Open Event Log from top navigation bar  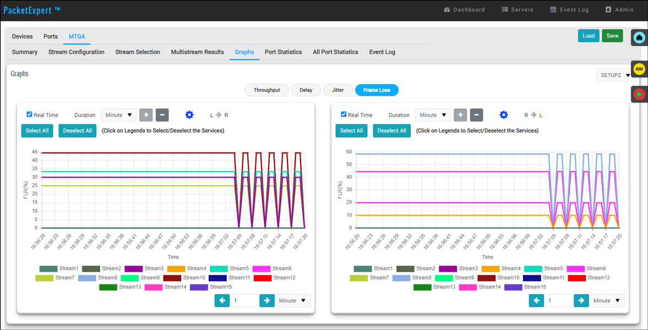tap(569, 9)
